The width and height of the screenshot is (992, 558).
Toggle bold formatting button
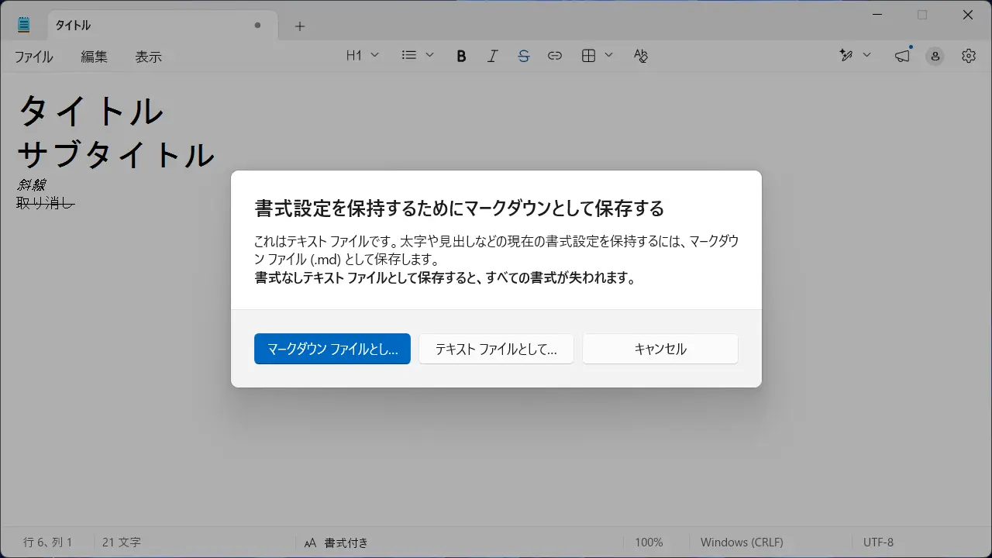coord(461,56)
